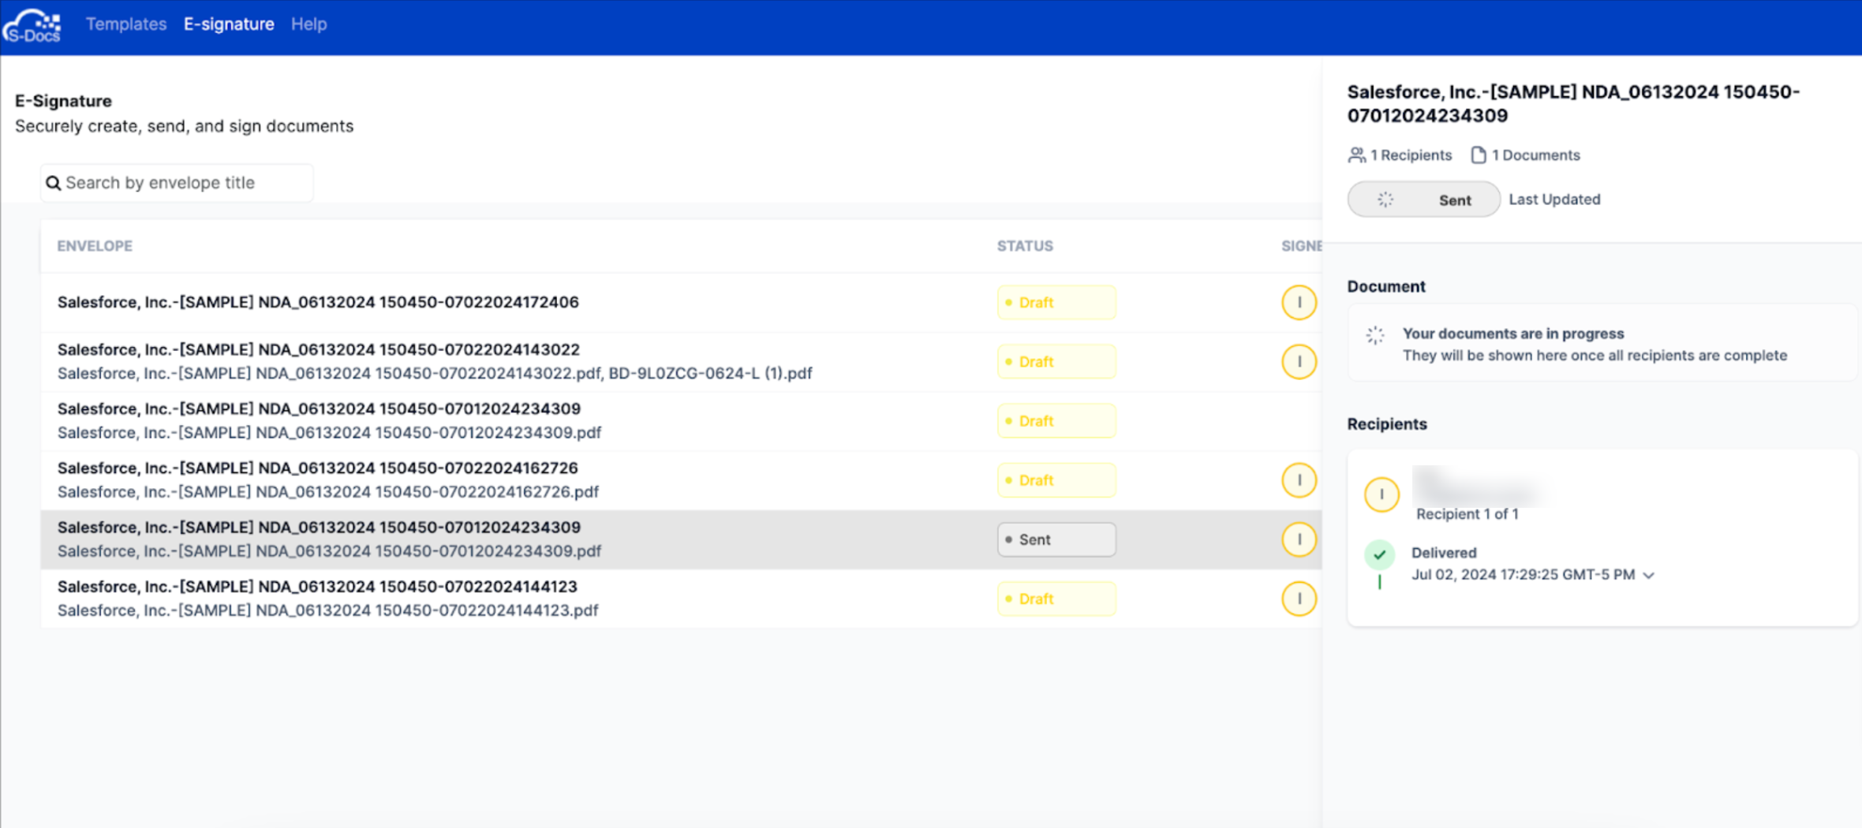
Task: Expand the Delivered timestamp chevron
Action: pos(1648,576)
